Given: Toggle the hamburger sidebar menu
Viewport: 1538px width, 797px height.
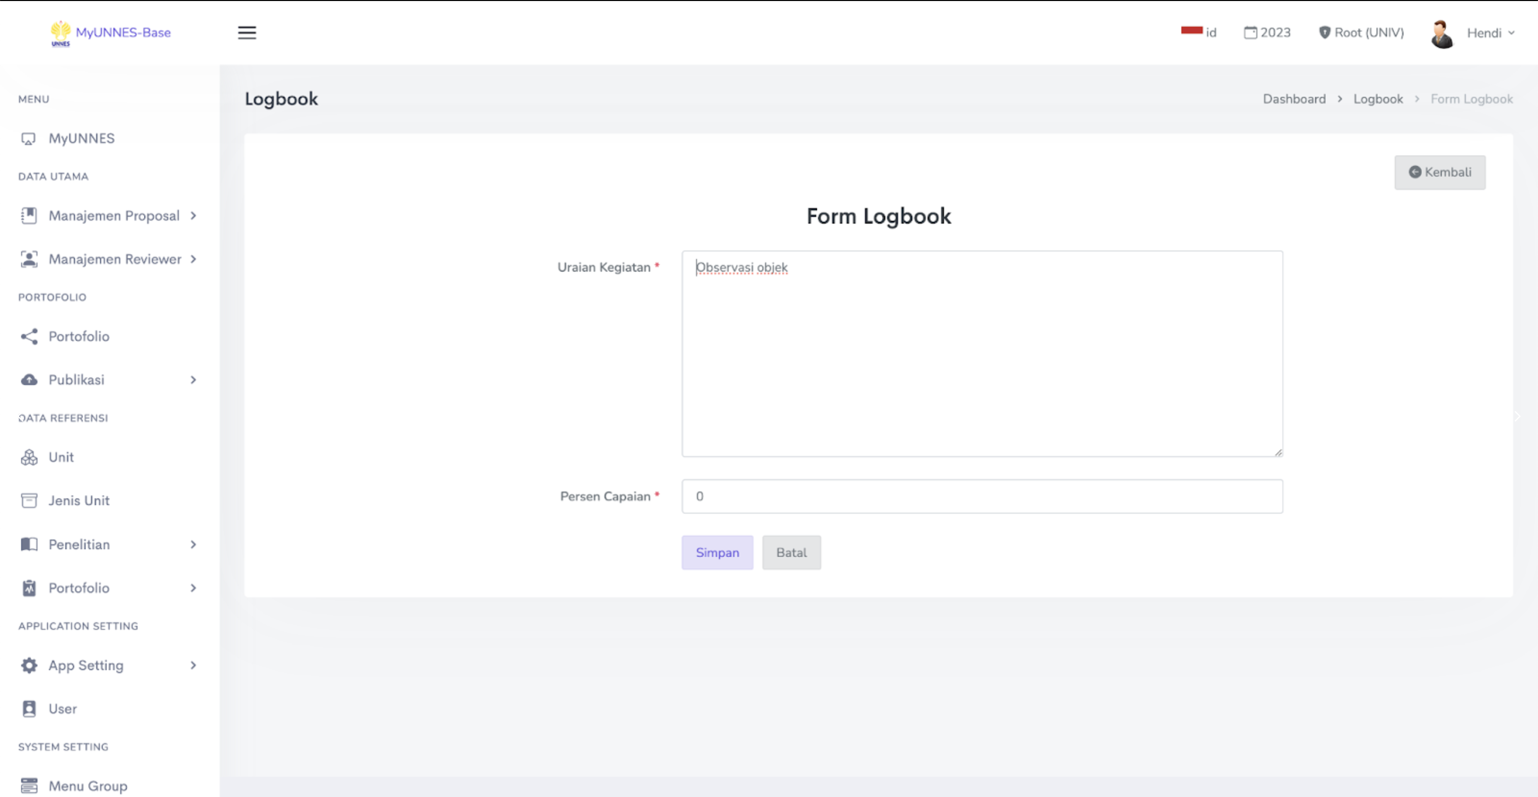Looking at the screenshot, I should coord(247,33).
